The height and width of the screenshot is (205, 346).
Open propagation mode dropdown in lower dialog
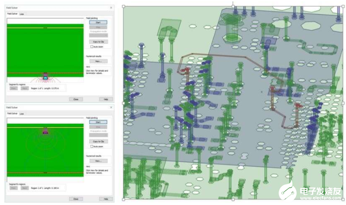click(x=99, y=135)
